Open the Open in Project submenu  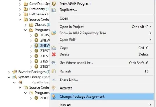102,27
